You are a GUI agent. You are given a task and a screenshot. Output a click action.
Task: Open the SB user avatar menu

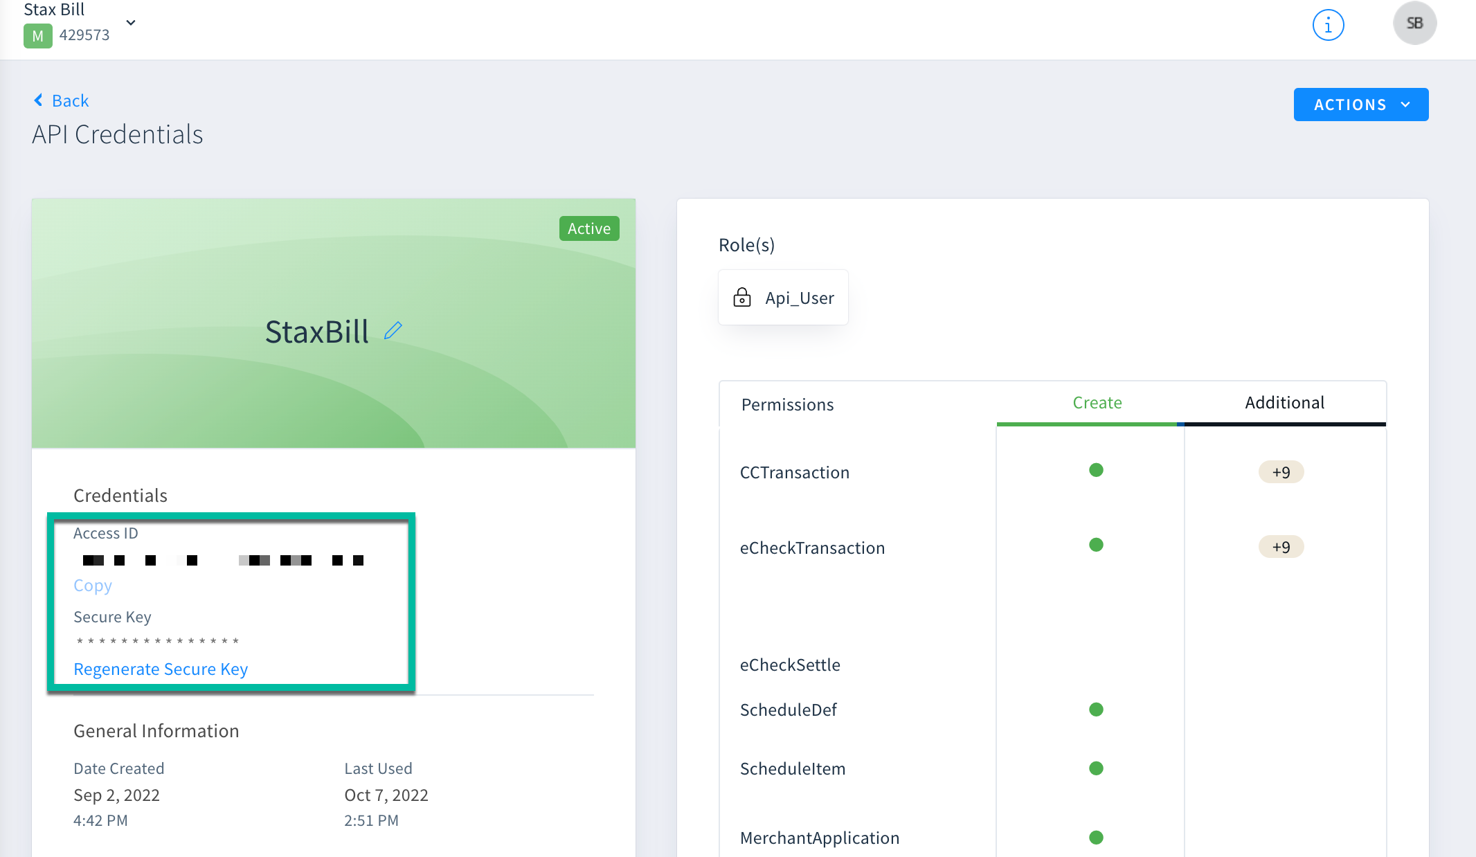1414,23
